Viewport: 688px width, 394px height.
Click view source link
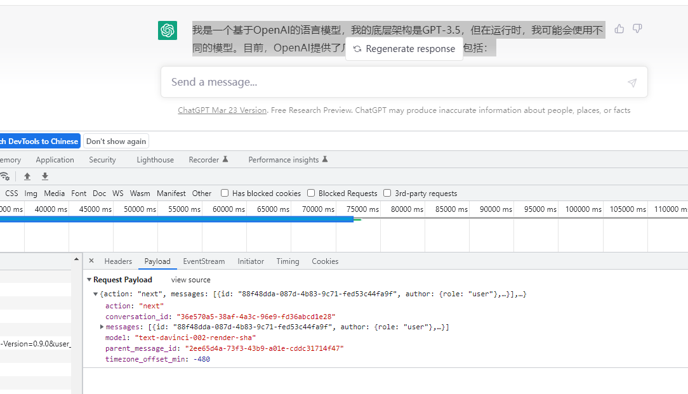click(x=191, y=280)
